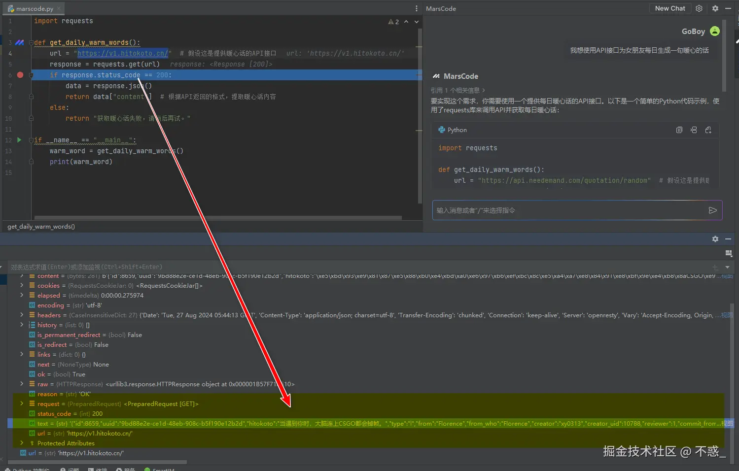This screenshot has width=739, height=471.
Task: Hide the MarsCode tool window
Action: (x=728, y=8)
